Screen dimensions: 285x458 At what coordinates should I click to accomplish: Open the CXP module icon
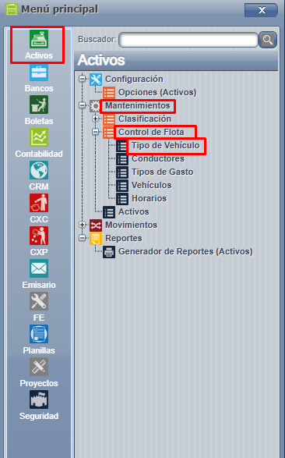pyautogui.click(x=39, y=236)
